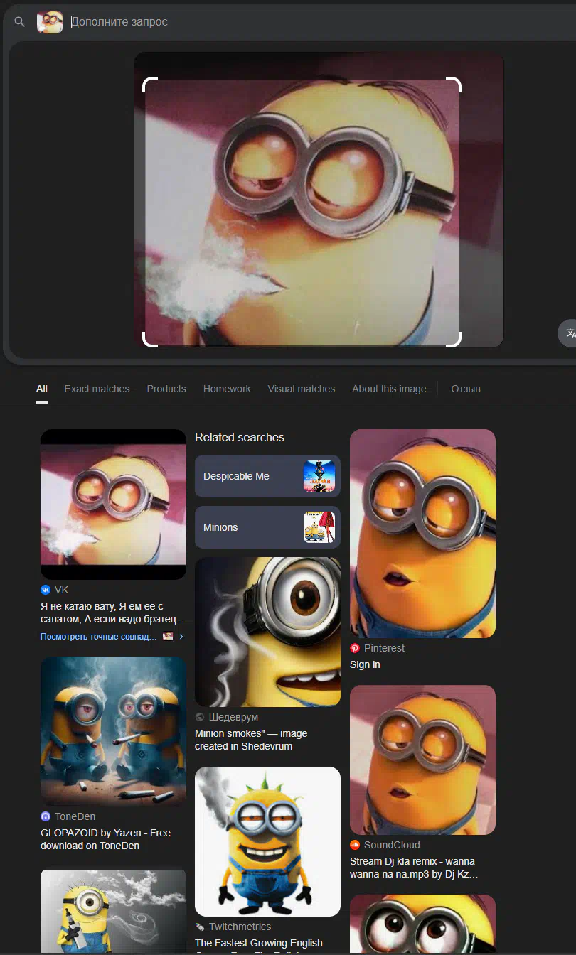Viewport: 576px width, 955px height.
Task: Click the "Шедеврум" source name
Action: [233, 717]
